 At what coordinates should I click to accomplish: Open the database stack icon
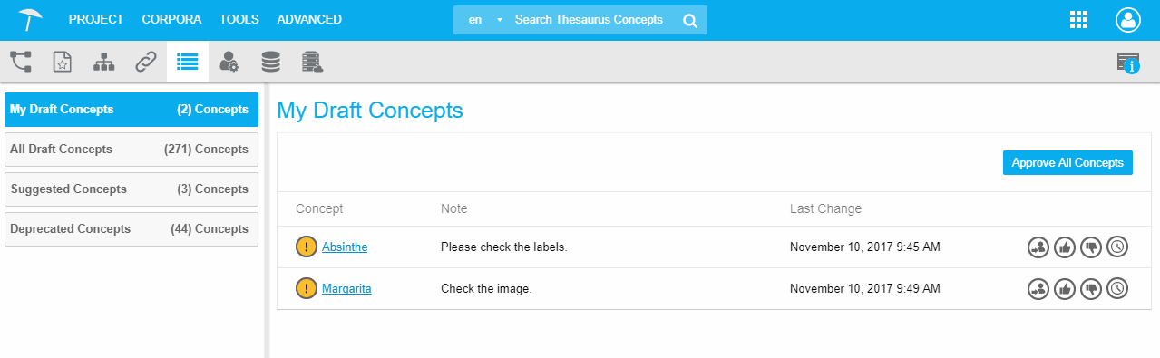click(x=270, y=62)
